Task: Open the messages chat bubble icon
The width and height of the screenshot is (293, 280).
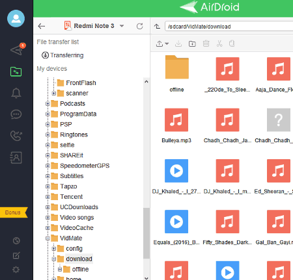Action: click(16, 114)
